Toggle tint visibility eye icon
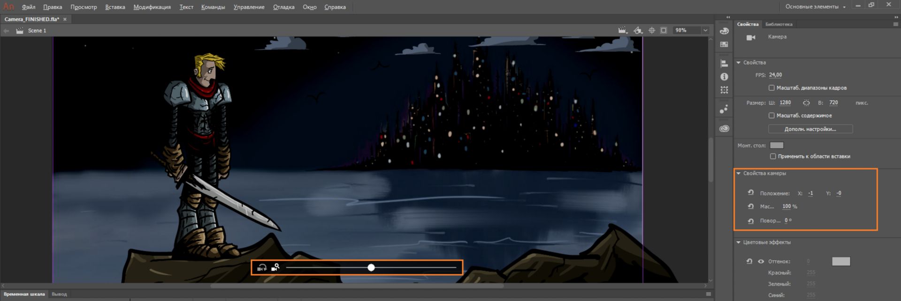Screen dimensions: 901x301 pos(761,261)
